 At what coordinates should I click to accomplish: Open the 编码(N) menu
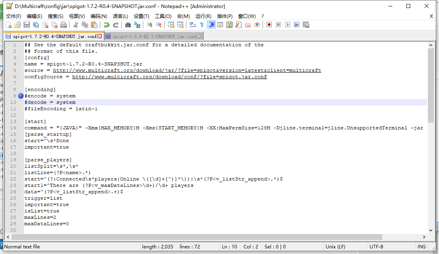[99, 16]
